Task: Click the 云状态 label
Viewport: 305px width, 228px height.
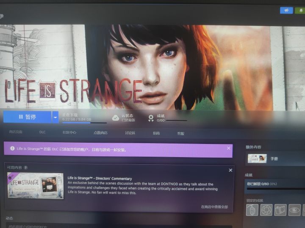Action: point(127,116)
